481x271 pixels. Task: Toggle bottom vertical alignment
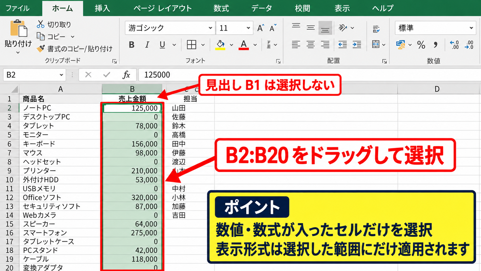(x=325, y=28)
